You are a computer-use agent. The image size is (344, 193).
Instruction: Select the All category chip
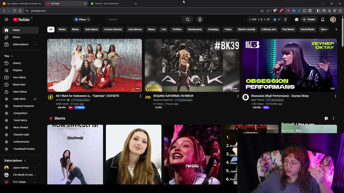51,29
